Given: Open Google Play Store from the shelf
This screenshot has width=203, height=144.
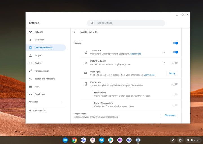Looking at the screenshot, I should 111,140.
